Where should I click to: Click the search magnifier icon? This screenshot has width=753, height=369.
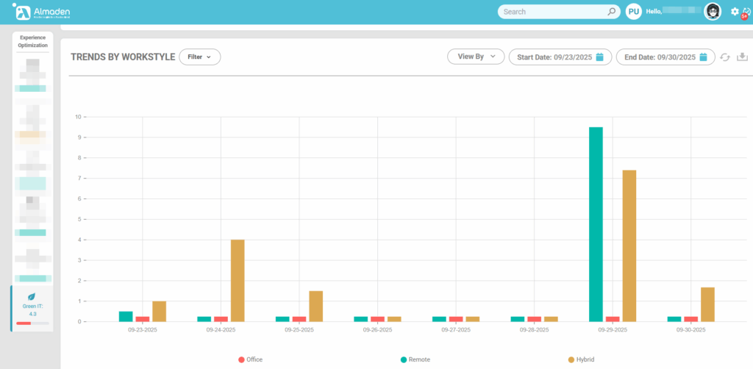(x=611, y=12)
